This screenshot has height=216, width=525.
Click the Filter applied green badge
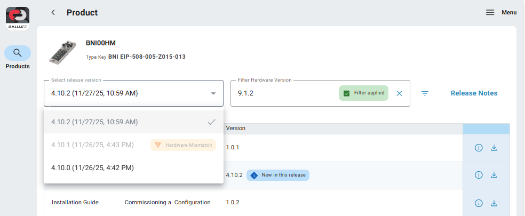click(364, 93)
